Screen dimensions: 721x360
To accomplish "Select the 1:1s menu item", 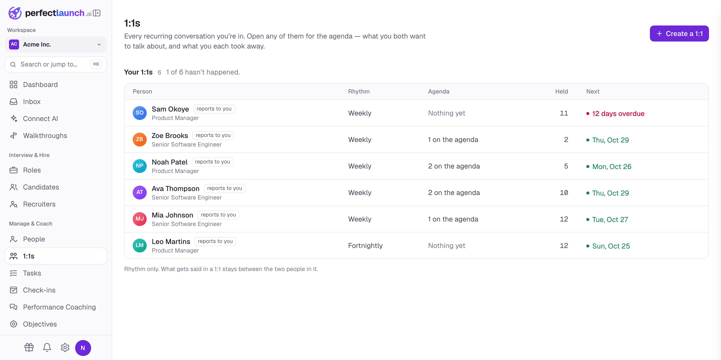I will click(56, 256).
